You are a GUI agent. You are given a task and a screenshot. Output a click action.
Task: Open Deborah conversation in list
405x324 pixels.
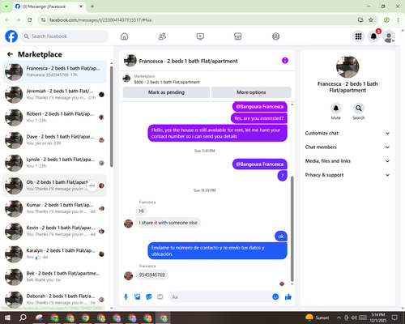click(x=54, y=300)
